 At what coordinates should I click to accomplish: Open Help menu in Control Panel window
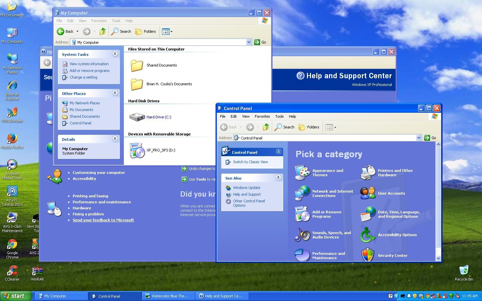point(292,116)
